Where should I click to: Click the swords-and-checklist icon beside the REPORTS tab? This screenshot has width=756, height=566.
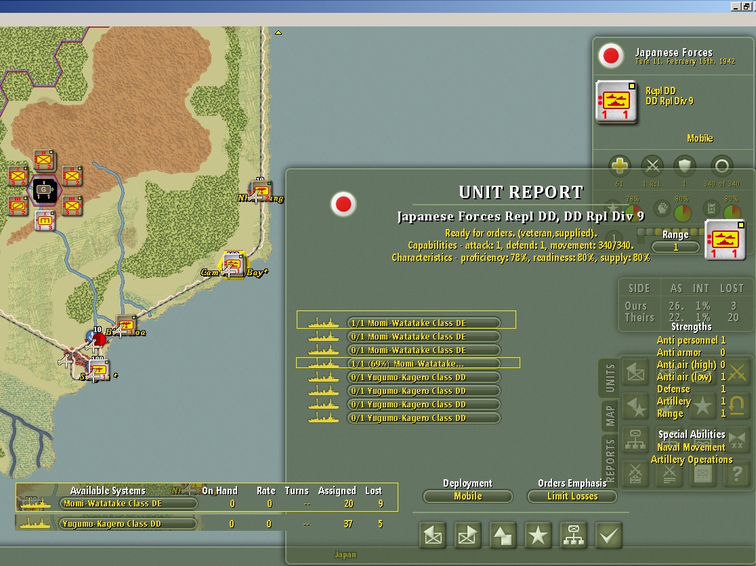(x=635, y=474)
